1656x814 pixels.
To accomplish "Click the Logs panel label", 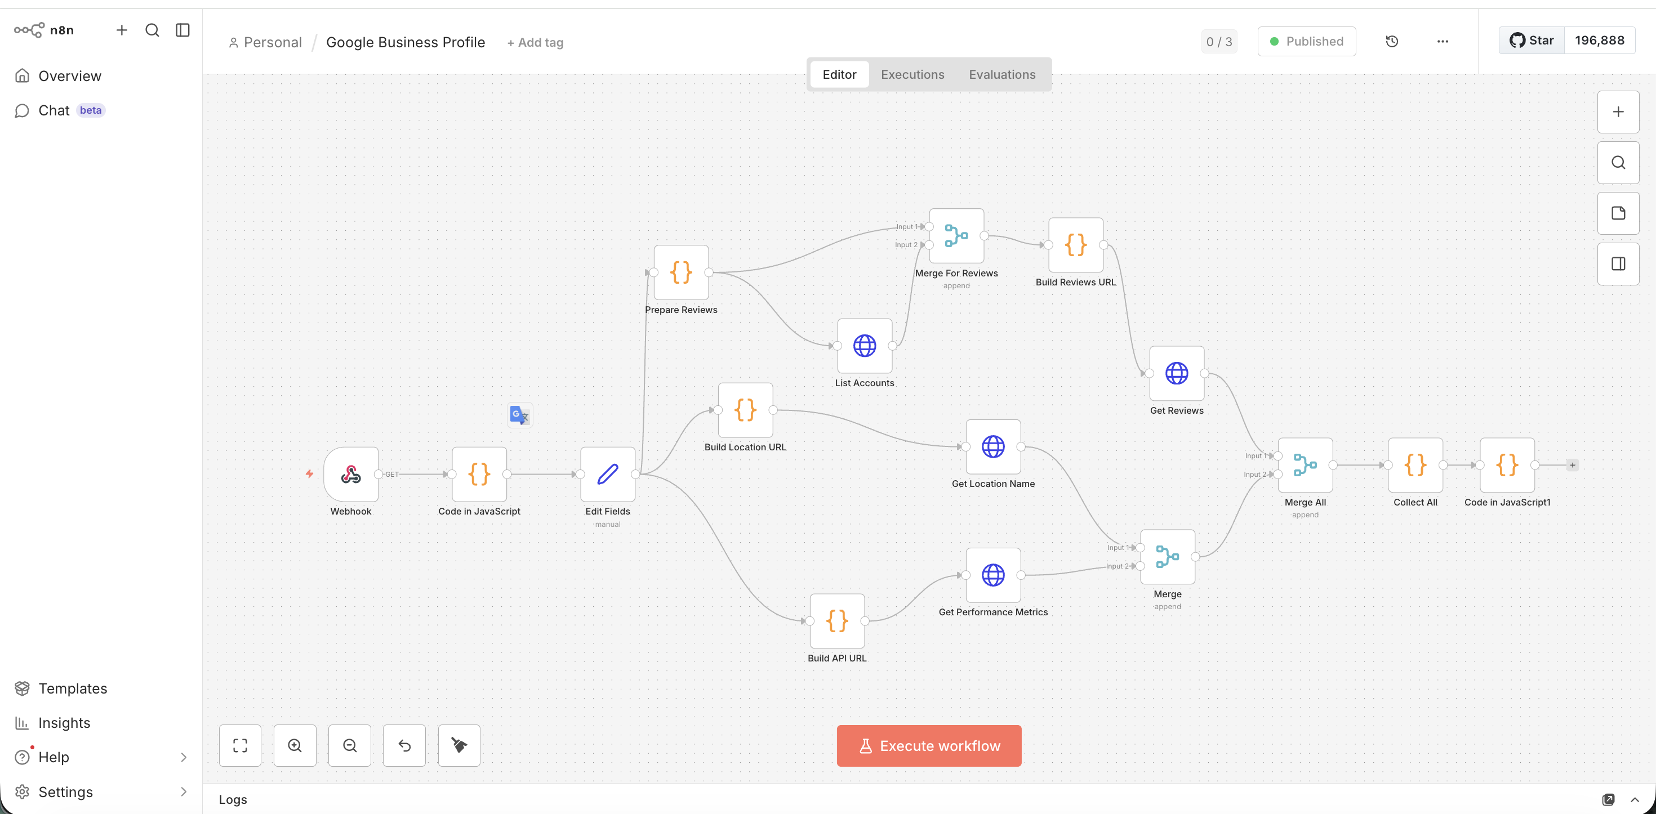I will (233, 799).
